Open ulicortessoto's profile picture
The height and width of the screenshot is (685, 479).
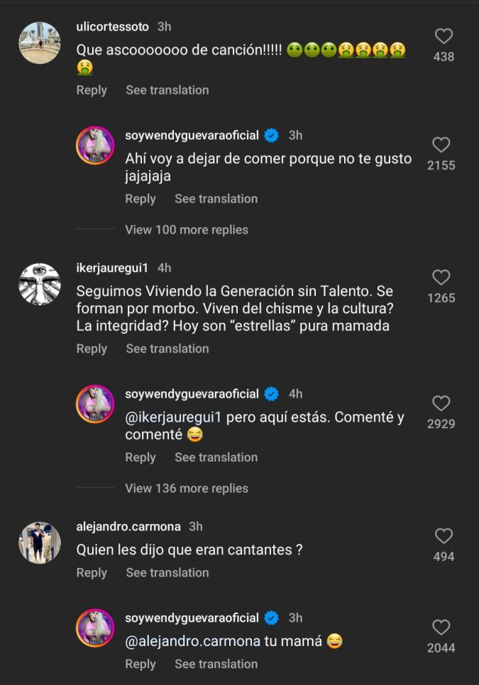click(39, 43)
